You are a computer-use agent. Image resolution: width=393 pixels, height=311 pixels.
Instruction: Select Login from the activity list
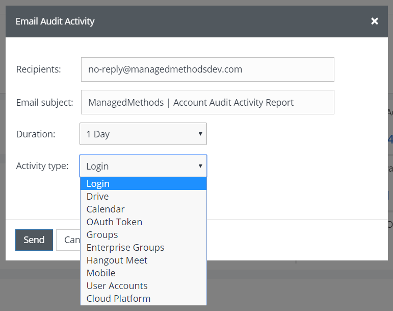143,184
